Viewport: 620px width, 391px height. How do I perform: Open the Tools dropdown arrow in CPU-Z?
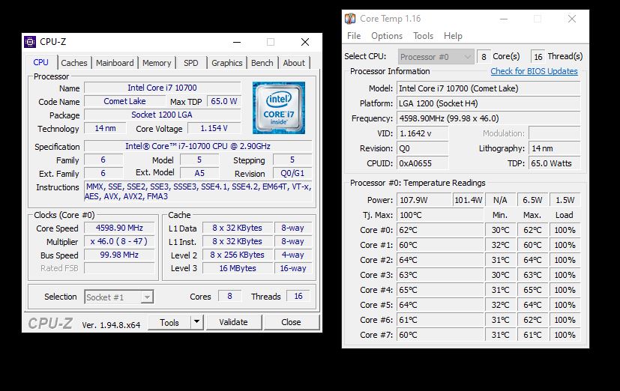196,322
